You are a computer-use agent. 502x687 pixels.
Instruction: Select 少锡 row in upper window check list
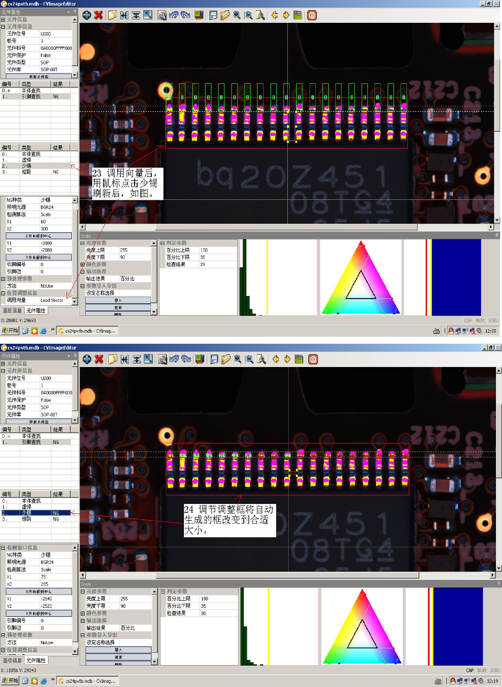tap(39, 166)
